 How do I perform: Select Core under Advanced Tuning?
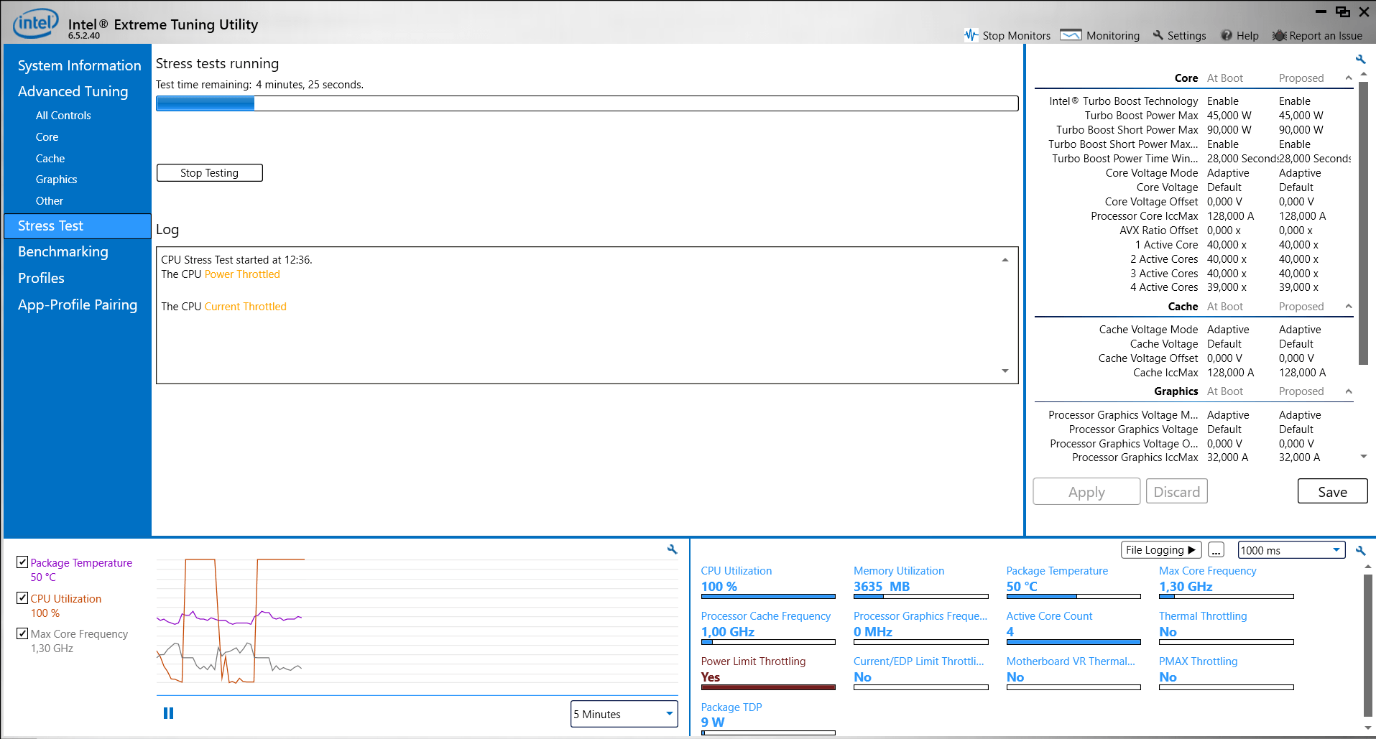coord(47,137)
